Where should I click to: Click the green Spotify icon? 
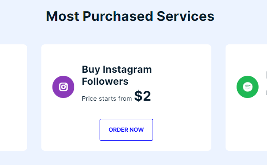coord(247,87)
